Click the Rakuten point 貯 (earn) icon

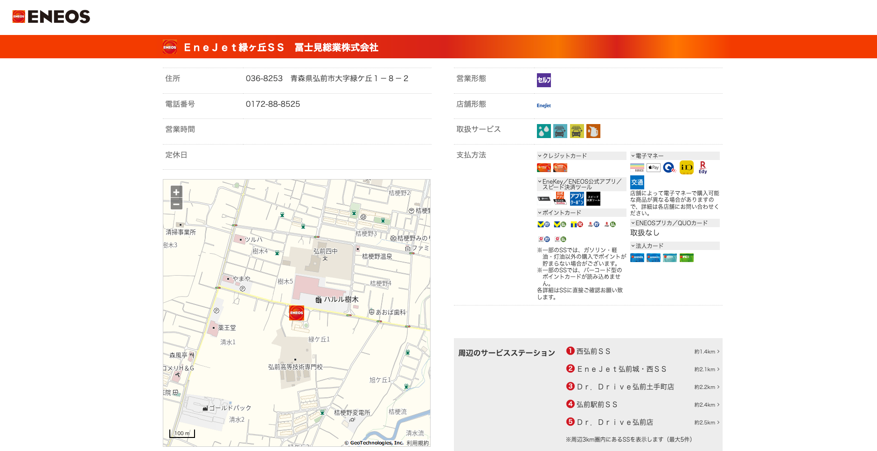pos(593,224)
